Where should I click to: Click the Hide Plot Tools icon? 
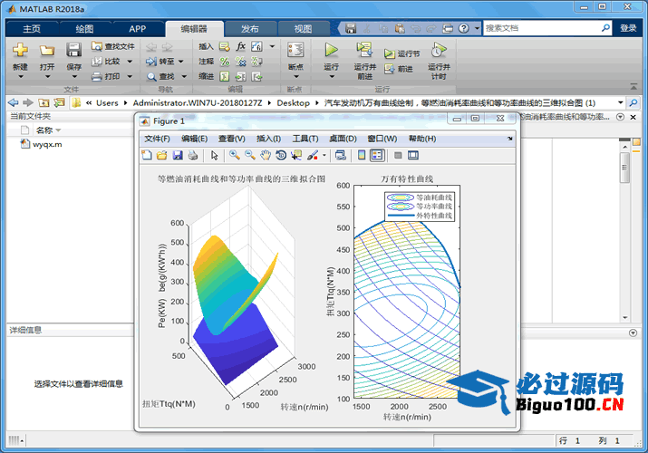pyautogui.click(x=398, y=155)
